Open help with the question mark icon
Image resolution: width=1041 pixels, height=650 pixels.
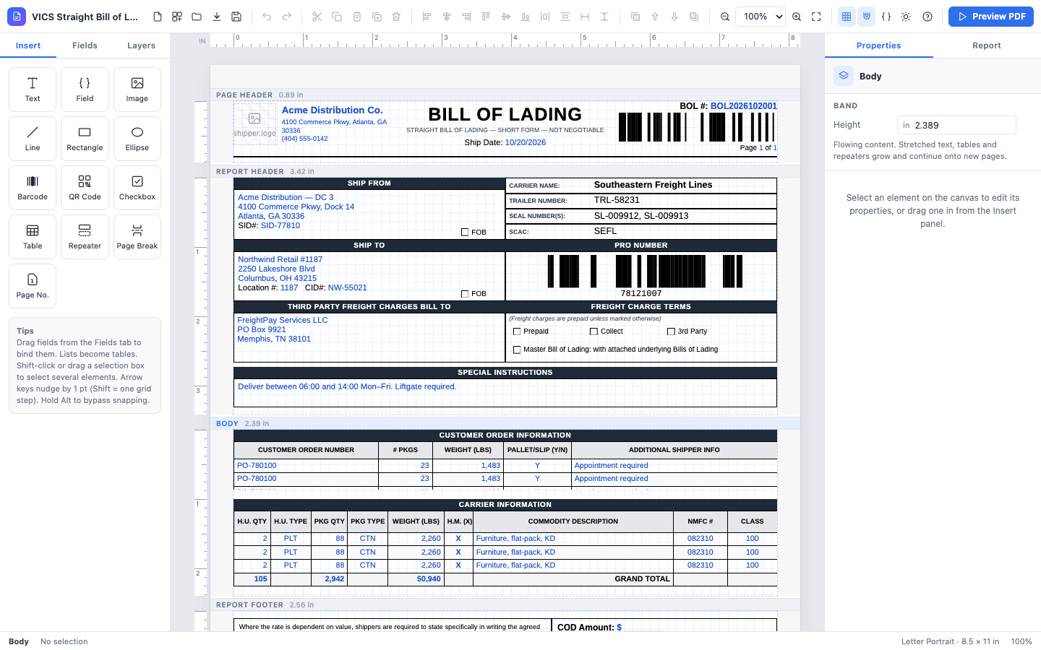(x=928, y=17)
